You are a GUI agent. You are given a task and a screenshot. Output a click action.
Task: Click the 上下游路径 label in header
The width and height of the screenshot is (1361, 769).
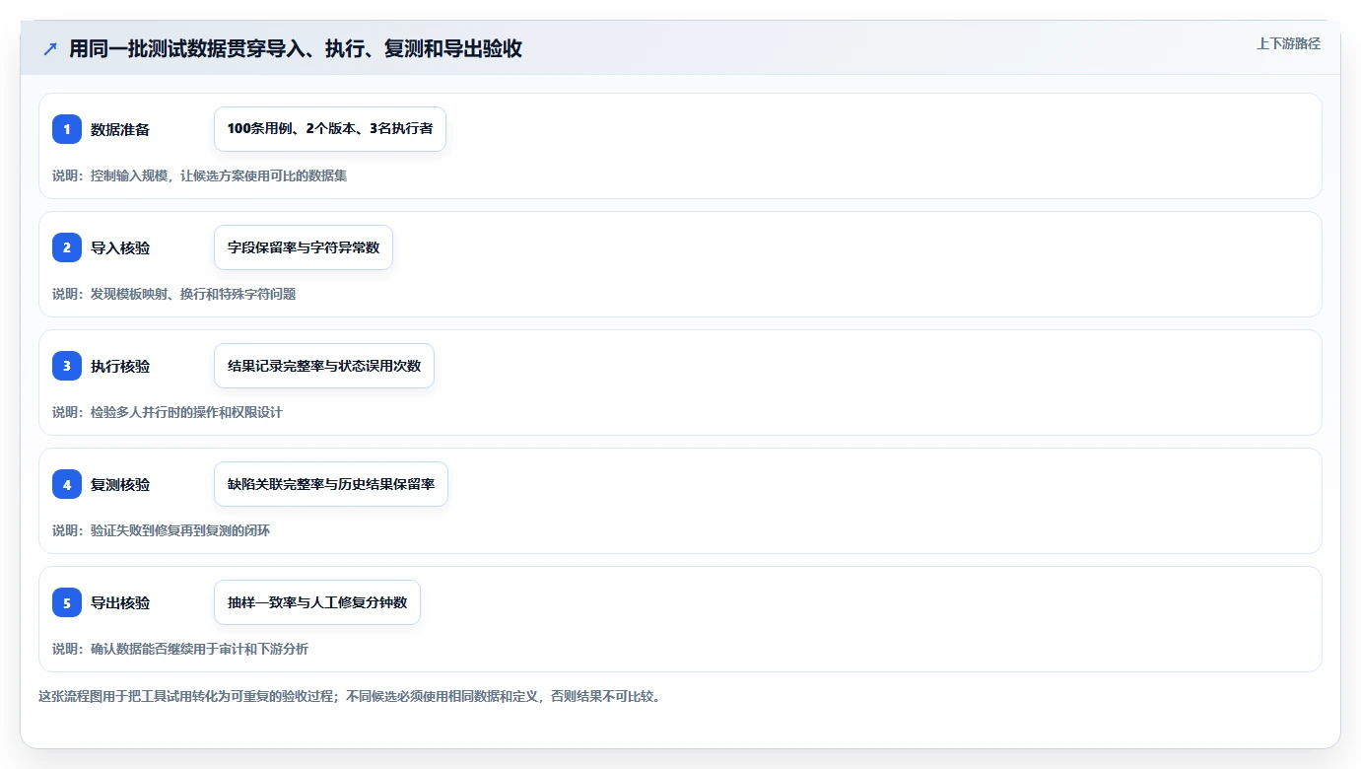(1288, 43)
